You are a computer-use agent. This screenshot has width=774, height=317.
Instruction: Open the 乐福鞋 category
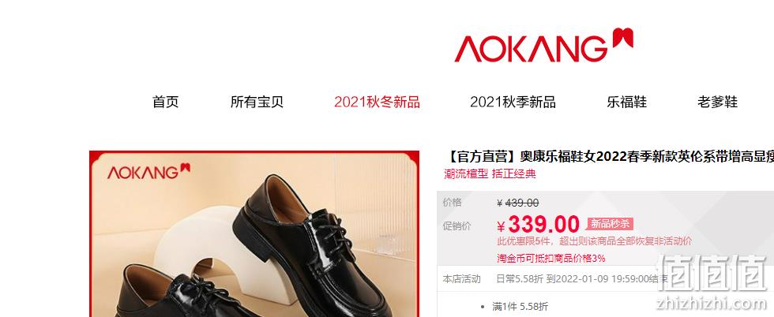pos(627,102)
